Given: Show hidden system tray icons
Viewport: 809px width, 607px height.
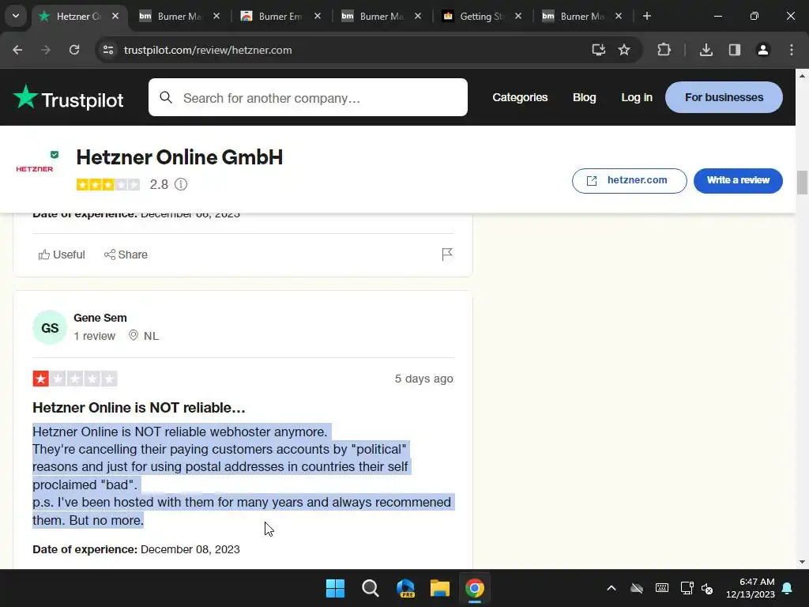Looking at the screenshot, I should point(611,588).
